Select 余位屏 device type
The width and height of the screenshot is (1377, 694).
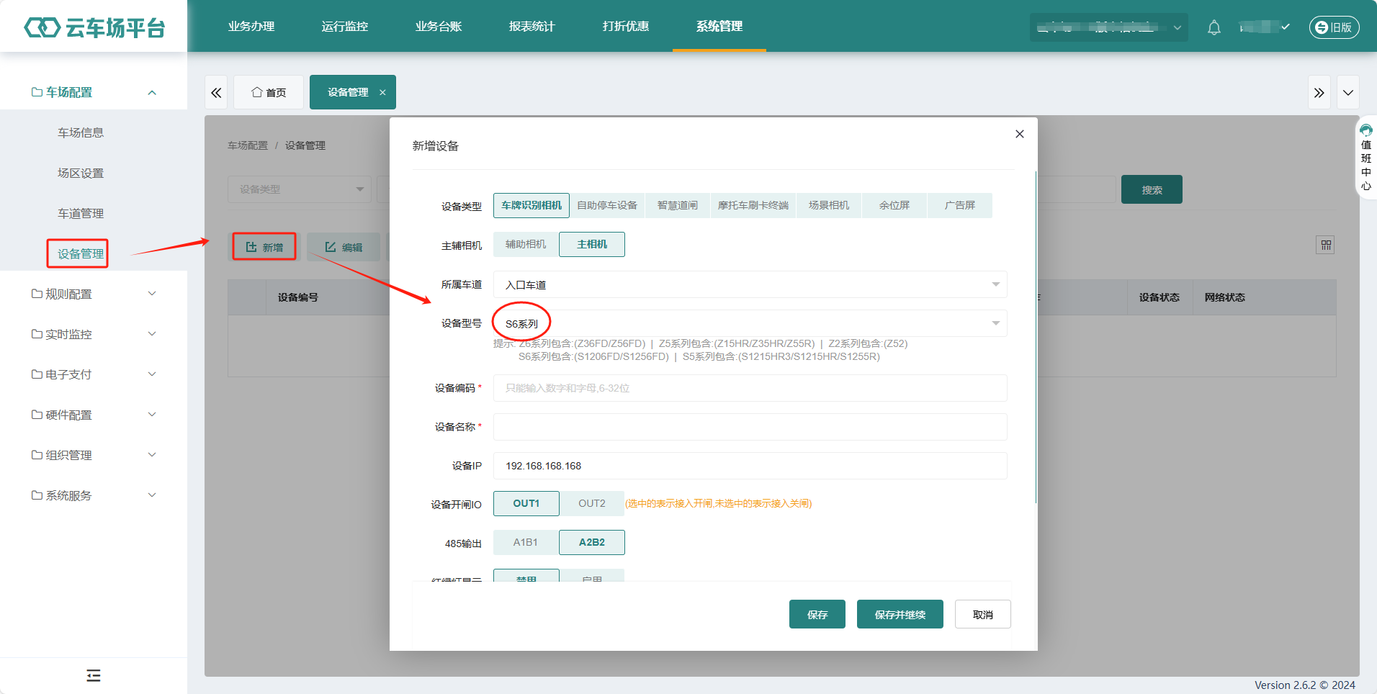click(894, 205)
